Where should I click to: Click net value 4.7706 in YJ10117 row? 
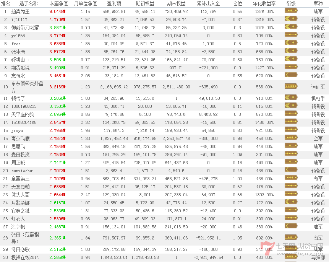(x=56, y=20)
